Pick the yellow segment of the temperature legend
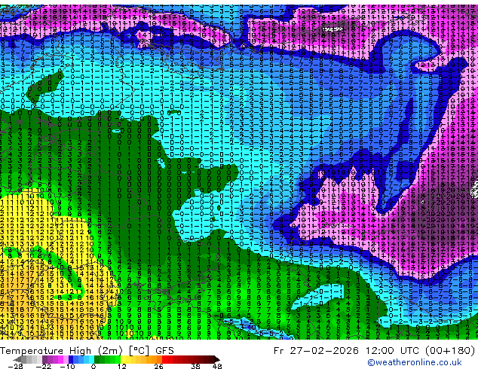Viewport: 478px width, 369px height. [x=123, y=359]
